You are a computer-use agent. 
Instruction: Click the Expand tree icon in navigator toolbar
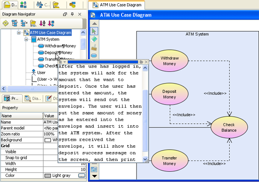24,23
